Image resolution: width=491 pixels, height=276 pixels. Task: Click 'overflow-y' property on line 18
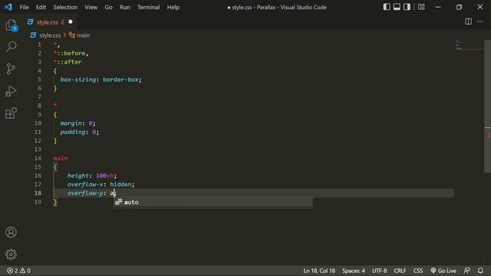(85, 193)
